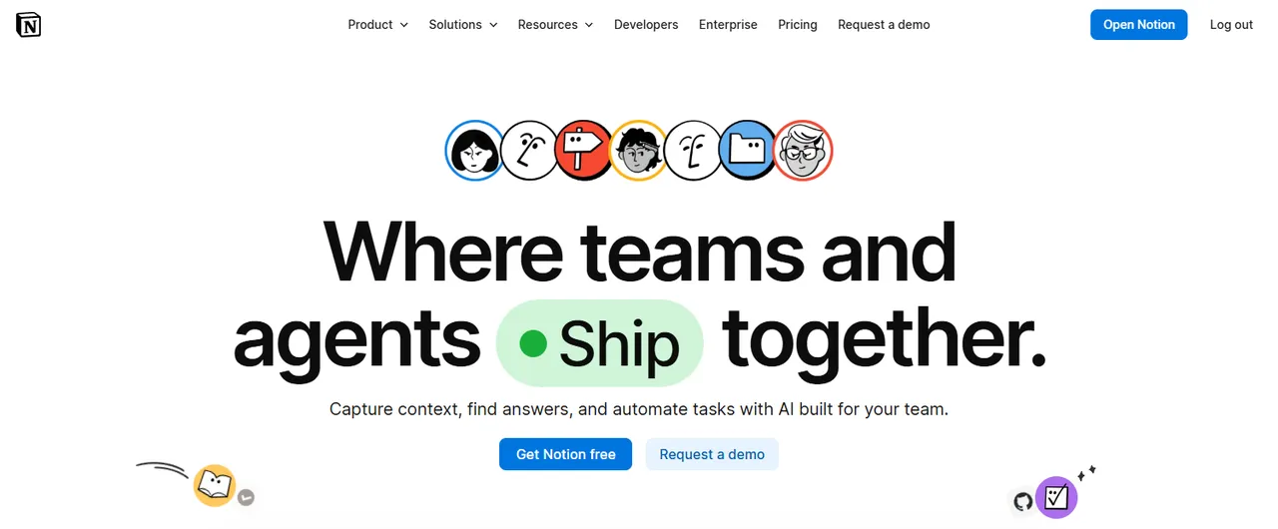Click the Log out link
The width and height of the screenshot is (1278, 529).
coord(1231,25)
